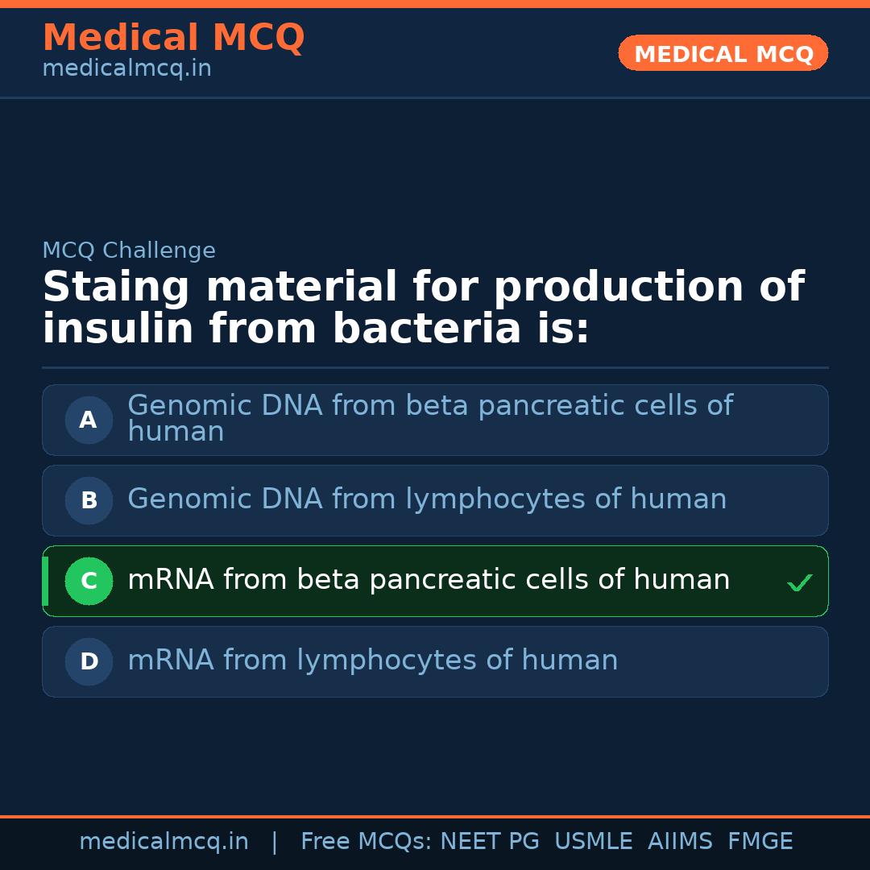The image size is (870, 870).
Task: Click the green checkmark on option C
Action: click(x=799, y=582)
